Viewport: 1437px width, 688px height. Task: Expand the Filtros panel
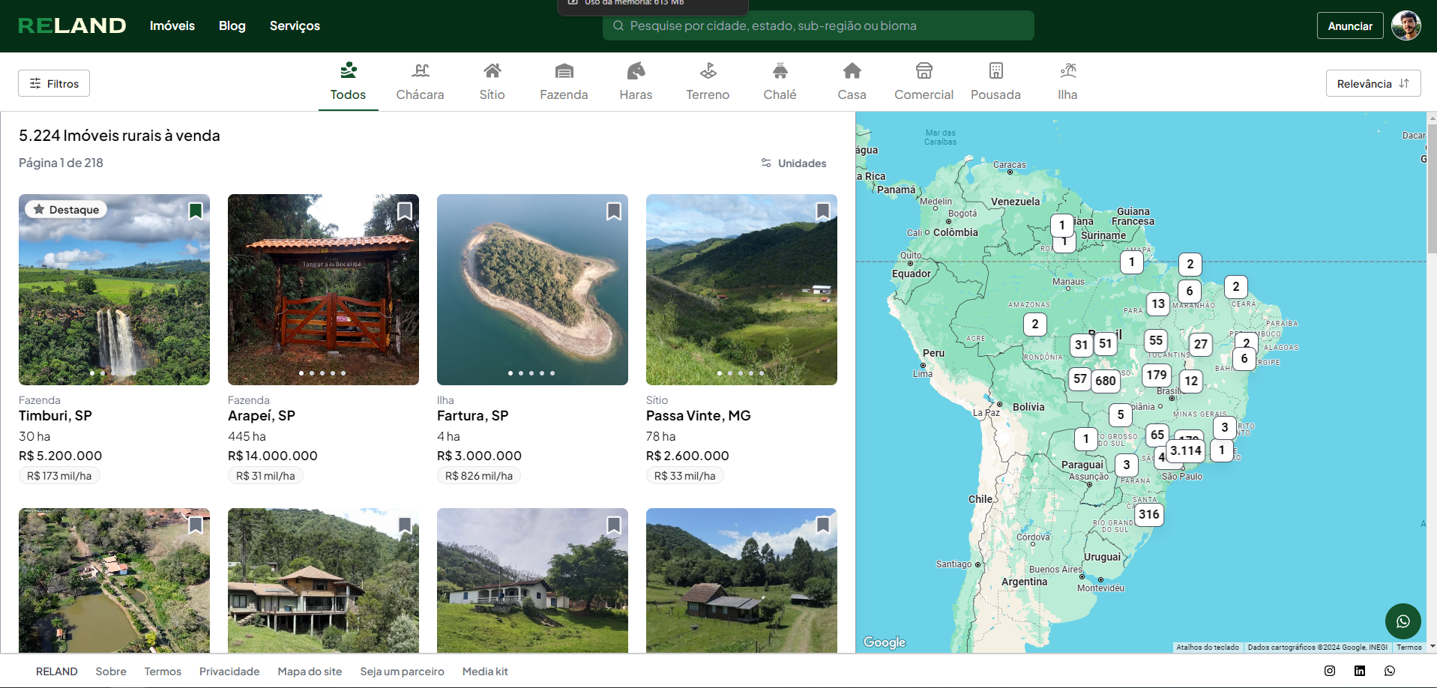pos(54,83)
